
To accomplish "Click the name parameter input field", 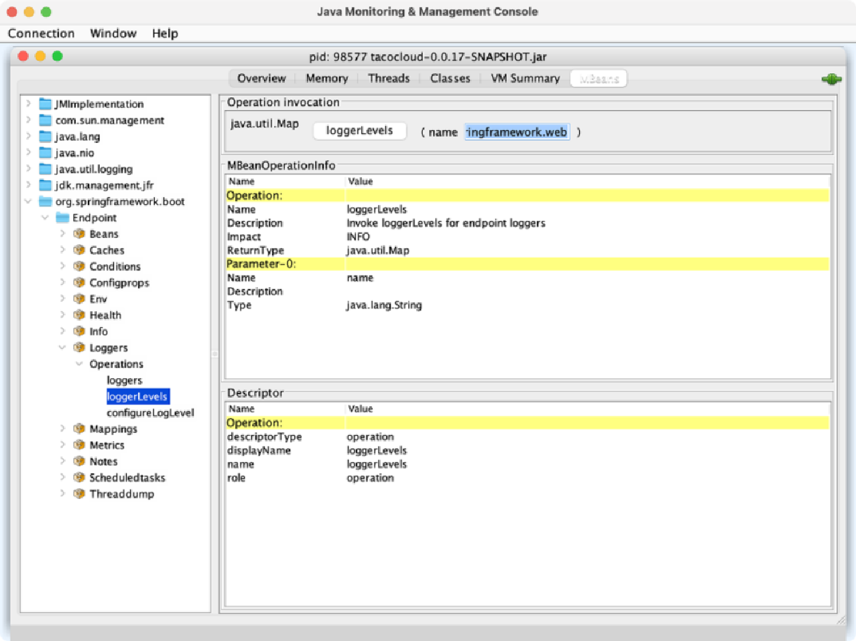I will point(517,132).
